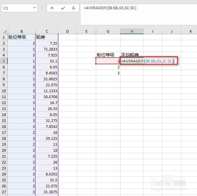The height and width of the screenshot is (196, 197).
Task: Click cell G5 containing 1
Action: [x=108, y=61]
